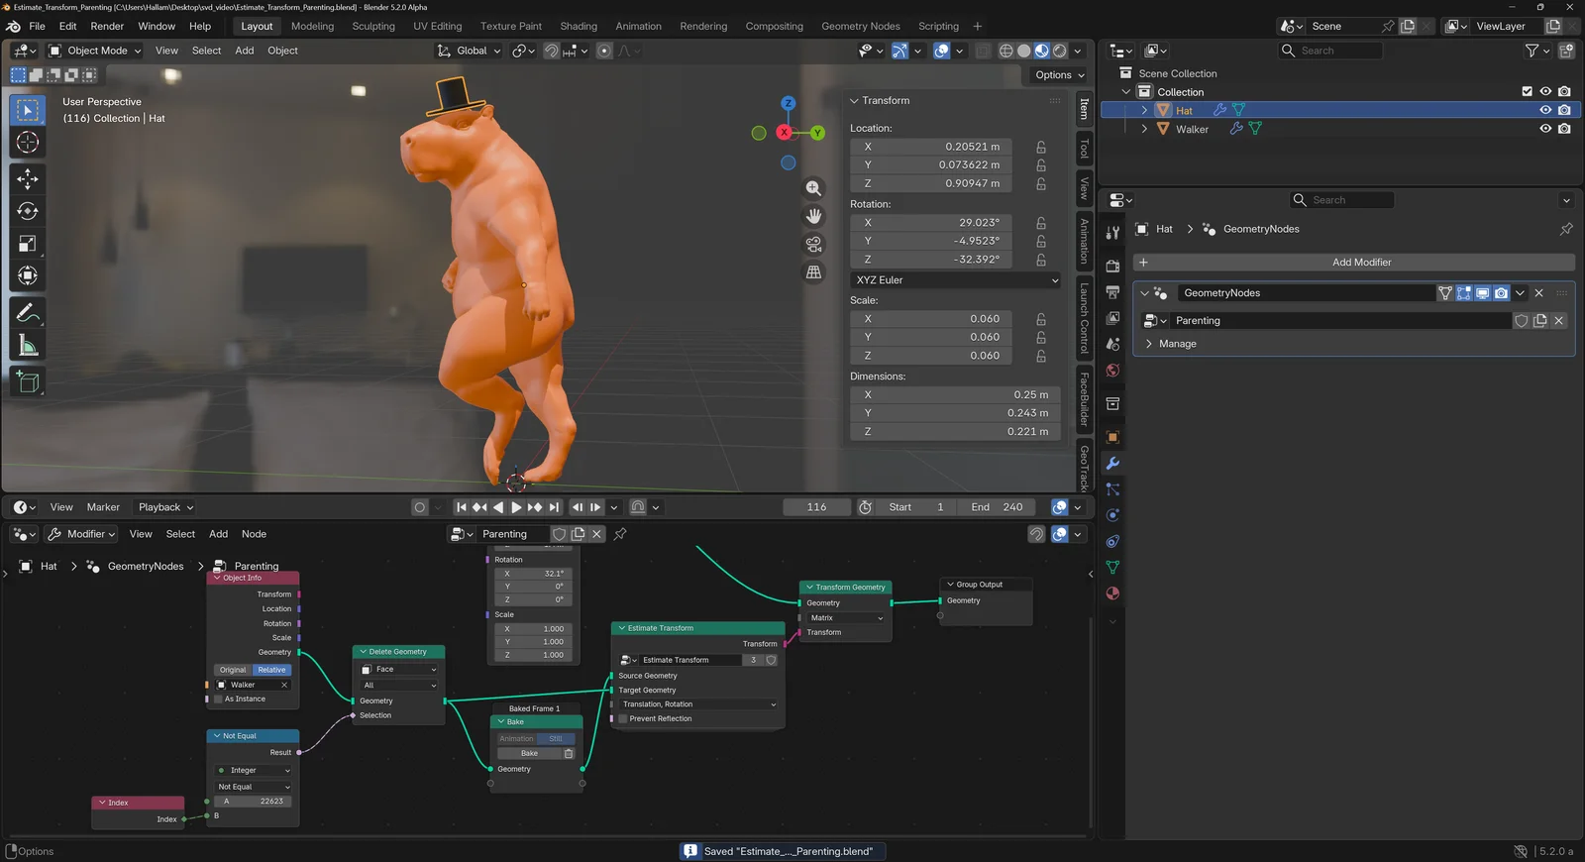
Task: Switch orthographic/perspective grid gizmo
Action: (x=813, y=271)
